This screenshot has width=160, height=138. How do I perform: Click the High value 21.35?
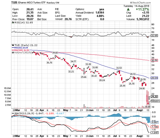[30, 12]
